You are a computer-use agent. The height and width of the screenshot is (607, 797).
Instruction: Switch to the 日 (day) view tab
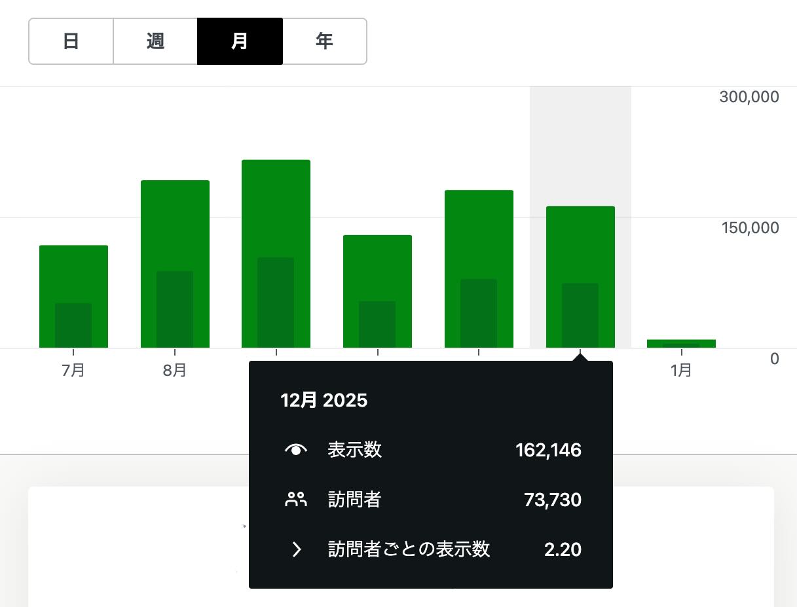pos(71,41)
